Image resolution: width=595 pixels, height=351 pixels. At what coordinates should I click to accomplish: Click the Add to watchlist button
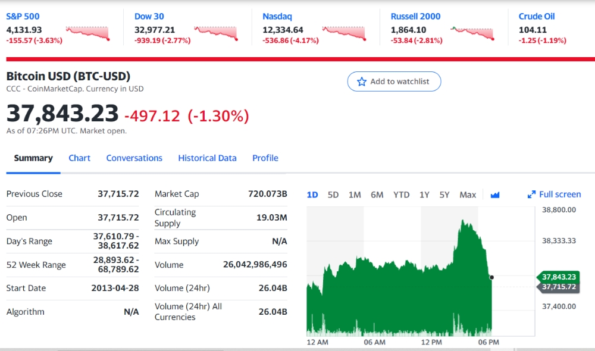click(x=394, y=82)
